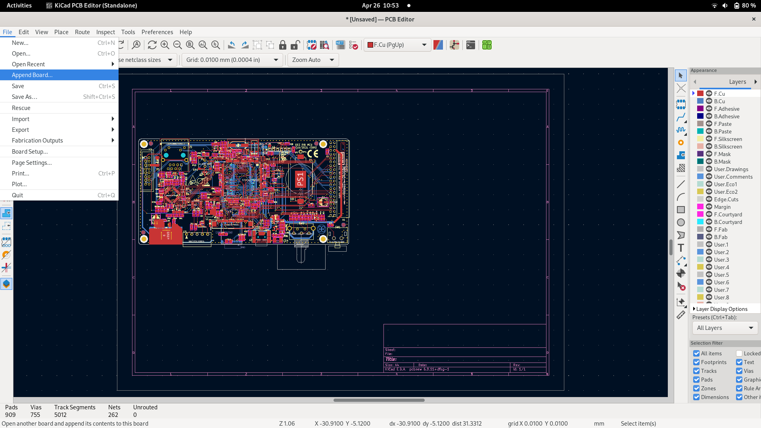This screenshot has height=428, width=761.
Task: Uncheck Tracks in Selection Filter
Action: click(x=696, y=371)
